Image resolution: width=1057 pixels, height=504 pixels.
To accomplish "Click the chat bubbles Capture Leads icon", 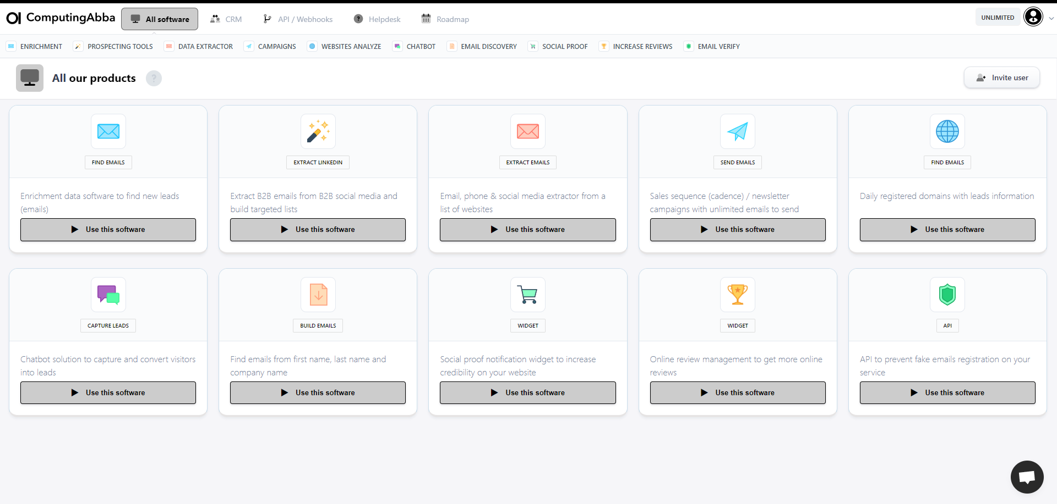I will 108,295.
